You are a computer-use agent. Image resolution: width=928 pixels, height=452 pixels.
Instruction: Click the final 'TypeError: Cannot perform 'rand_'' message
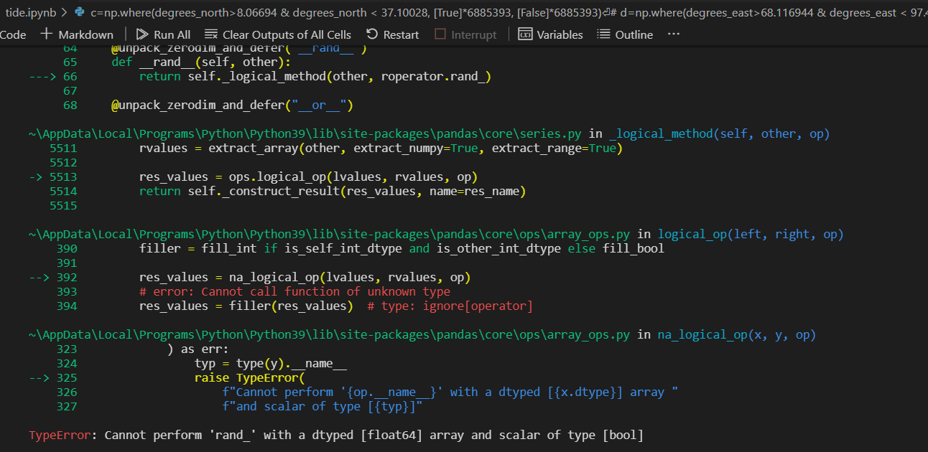(x=336, y=435)
